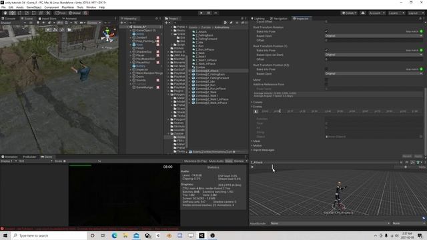The image size is (427, 240).
Task: Open the Layers dropdown
Action: click(x=396, y=13)
